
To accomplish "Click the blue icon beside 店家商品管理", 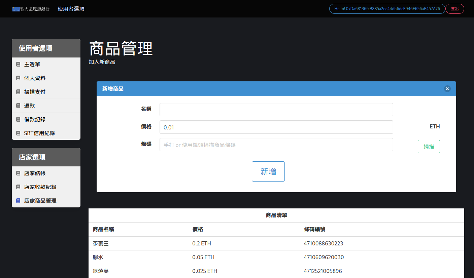I will tap(18, 201).
